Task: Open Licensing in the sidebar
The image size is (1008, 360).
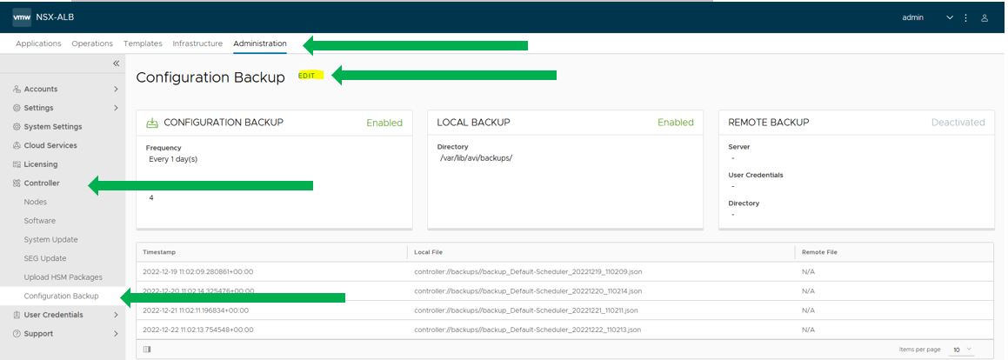Action: pos(41,164)
